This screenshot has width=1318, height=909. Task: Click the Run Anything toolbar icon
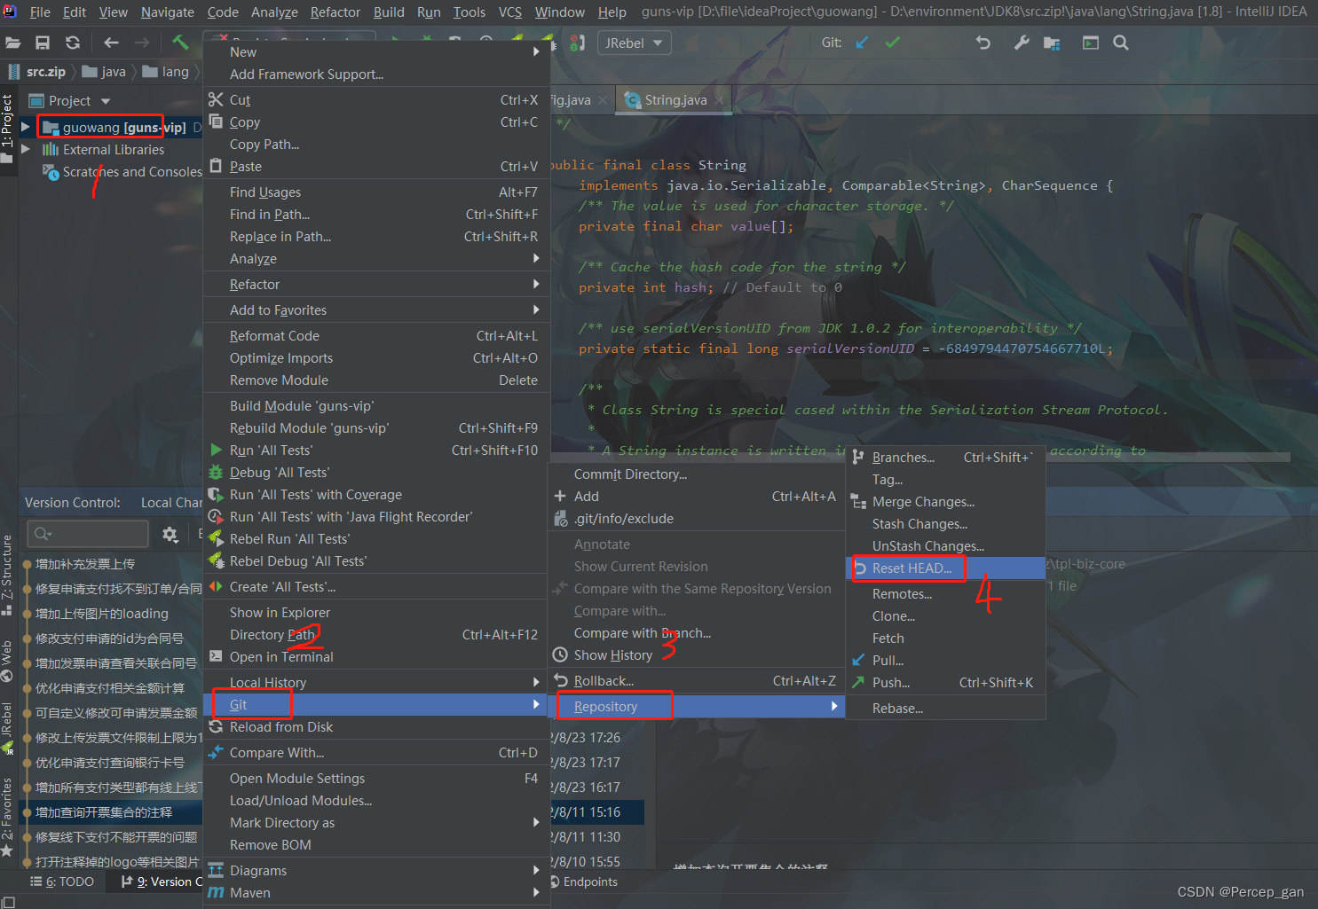pyautogui.click(x=1091, y=43)
